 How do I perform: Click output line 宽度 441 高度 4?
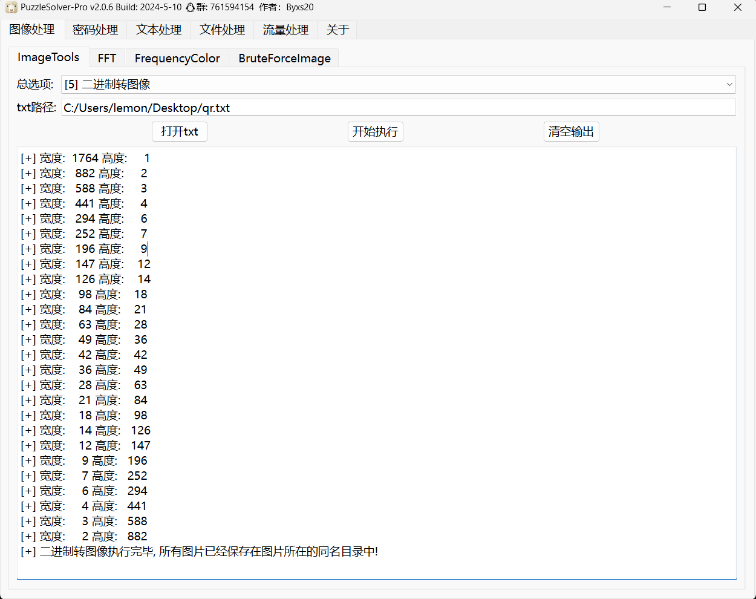84,204
